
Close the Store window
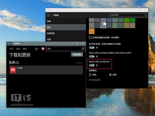[x=83, y=44]
